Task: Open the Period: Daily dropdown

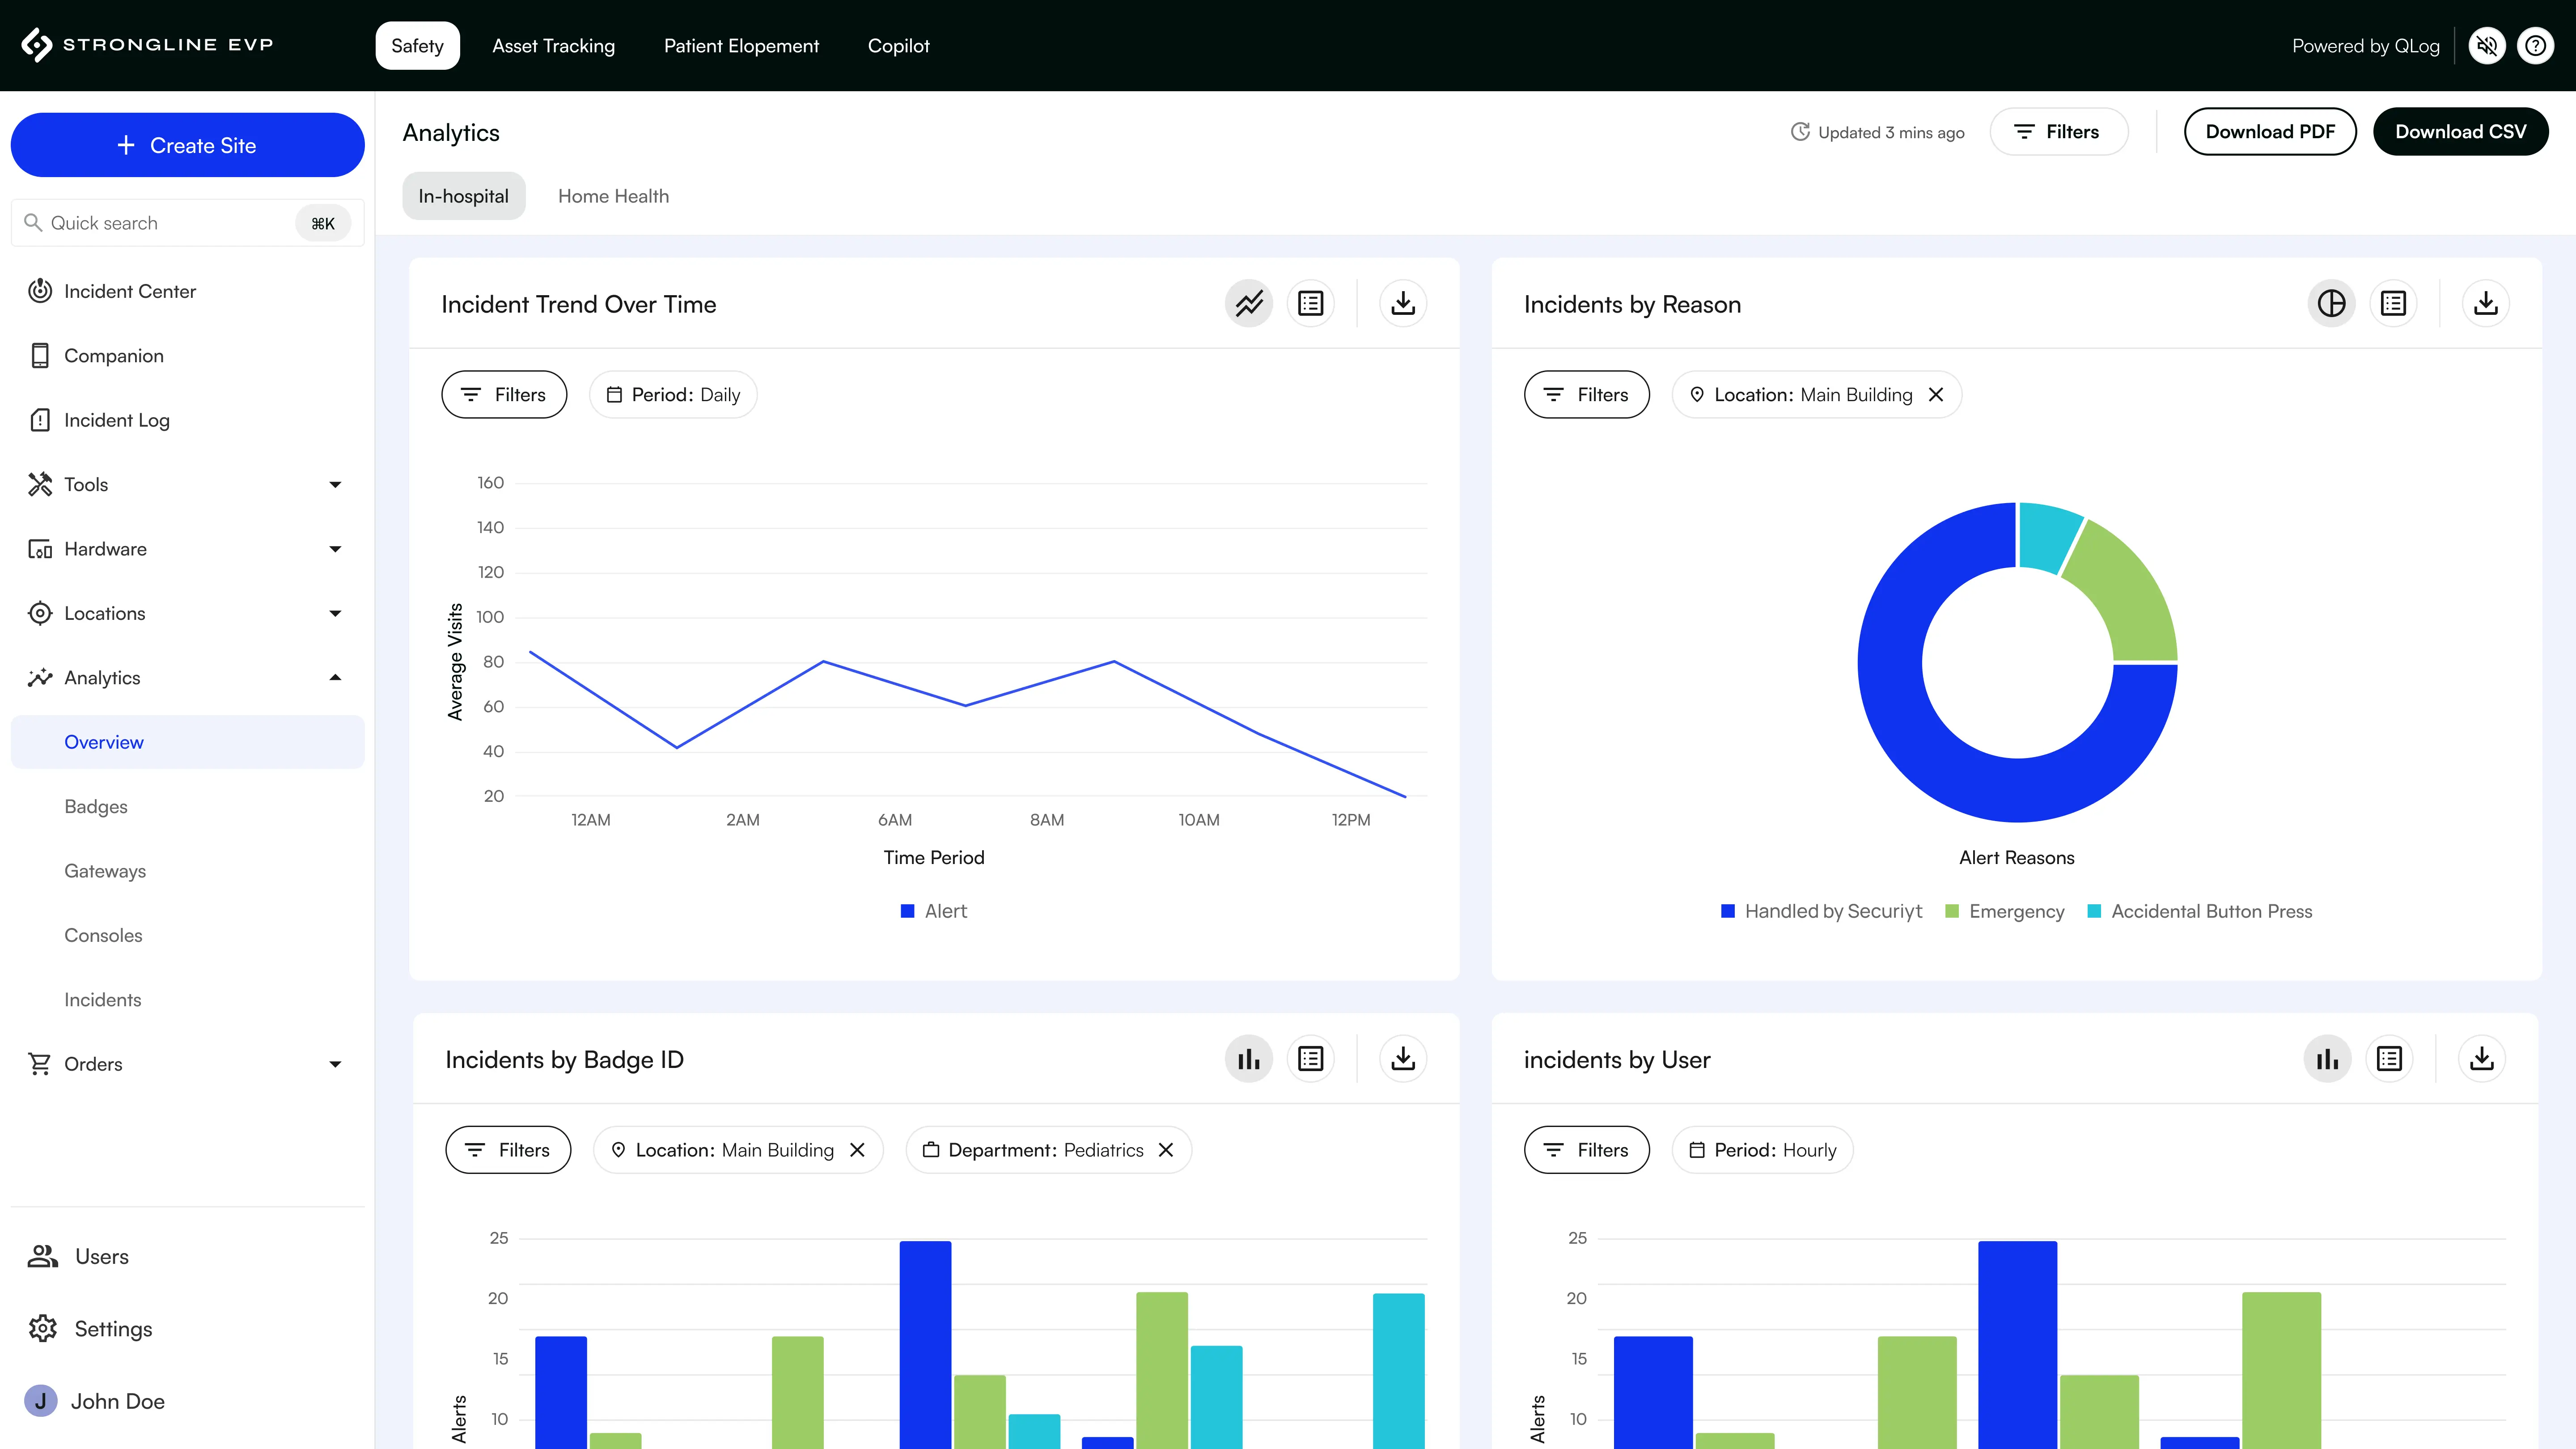Action: pyautogui.click(x=673, y=395)
